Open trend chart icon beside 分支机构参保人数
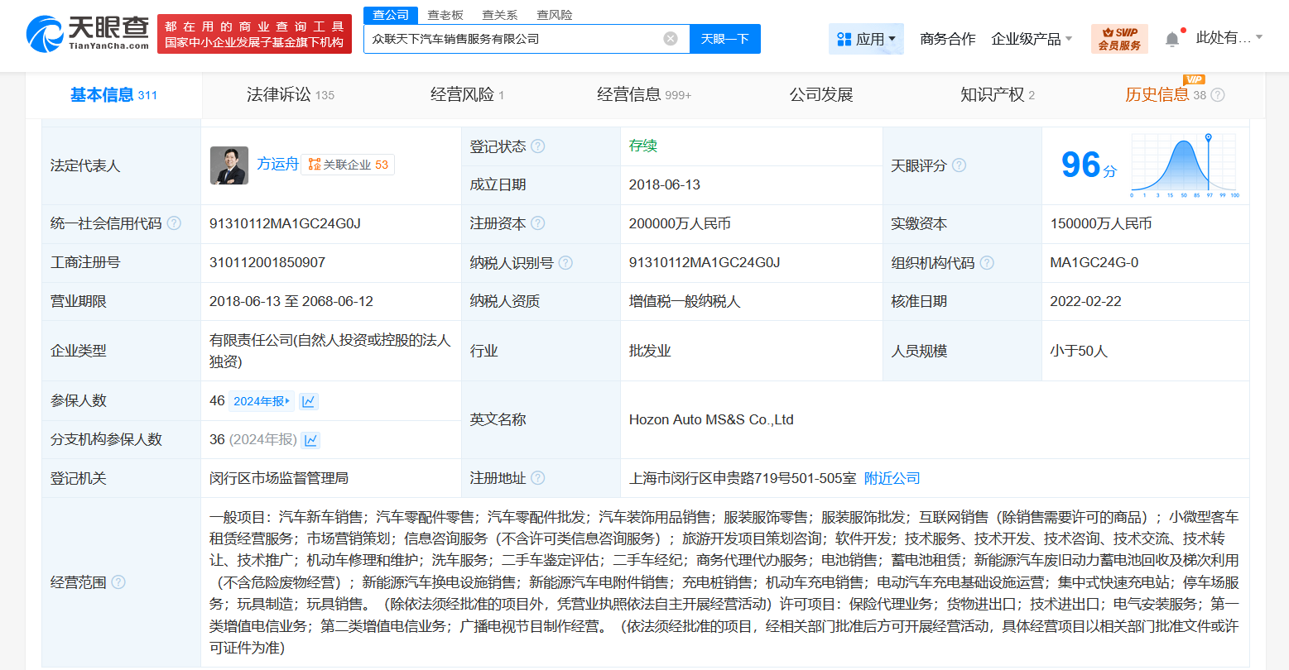 click(311, 440)
